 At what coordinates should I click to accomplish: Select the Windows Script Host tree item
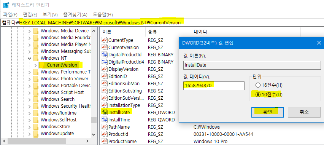(62, 92)
